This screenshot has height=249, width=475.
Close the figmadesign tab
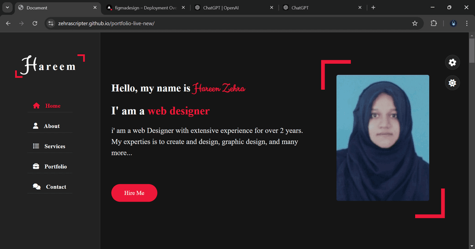[x=183, y=7]
